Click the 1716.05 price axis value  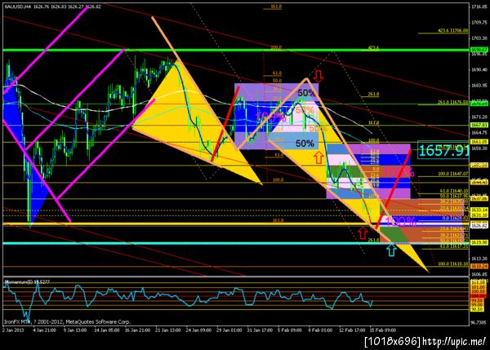click(479, 7)
